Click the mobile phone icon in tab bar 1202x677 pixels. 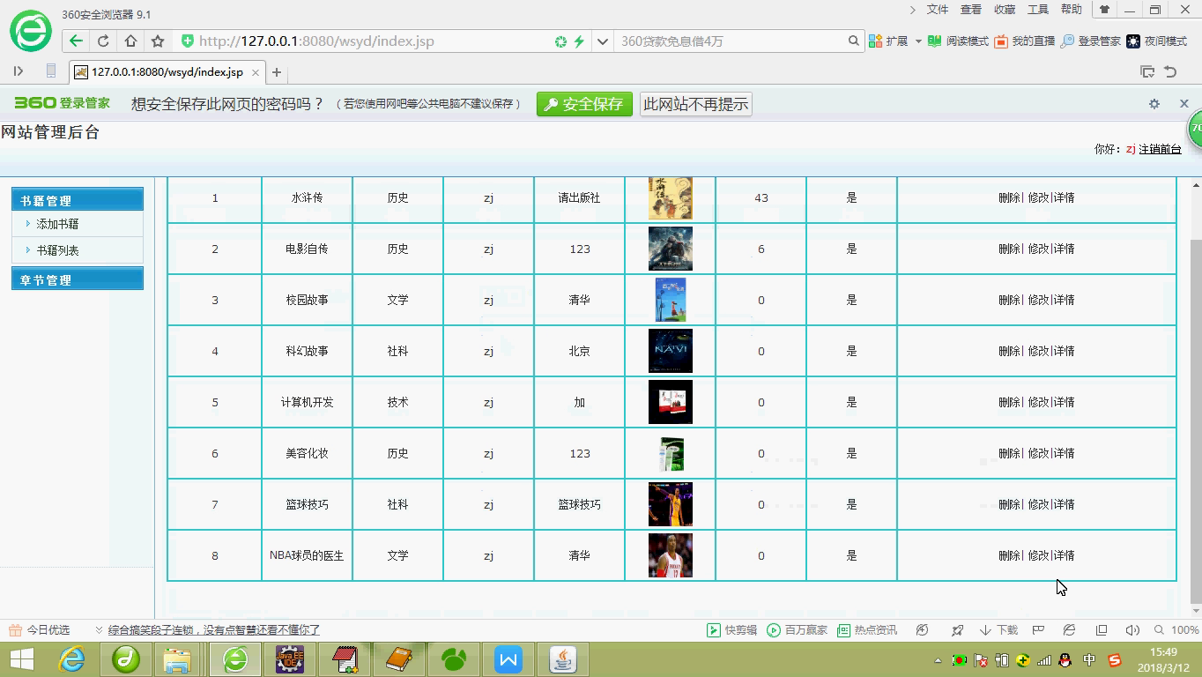[51, 71]
